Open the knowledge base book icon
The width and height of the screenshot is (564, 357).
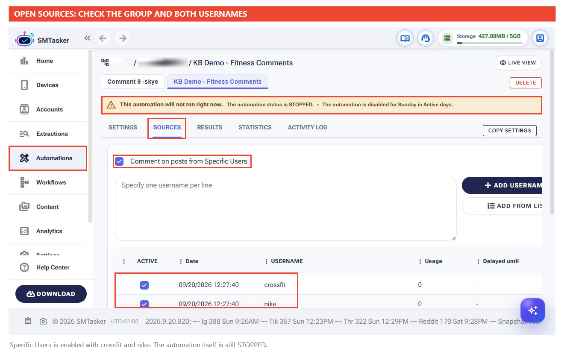405,38
